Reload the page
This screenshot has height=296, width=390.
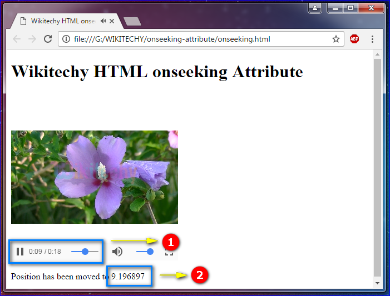tap(48, 39)
